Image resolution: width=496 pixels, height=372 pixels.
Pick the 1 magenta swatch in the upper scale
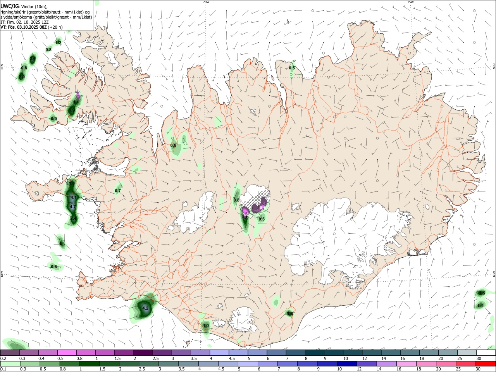tap(105, 353)
